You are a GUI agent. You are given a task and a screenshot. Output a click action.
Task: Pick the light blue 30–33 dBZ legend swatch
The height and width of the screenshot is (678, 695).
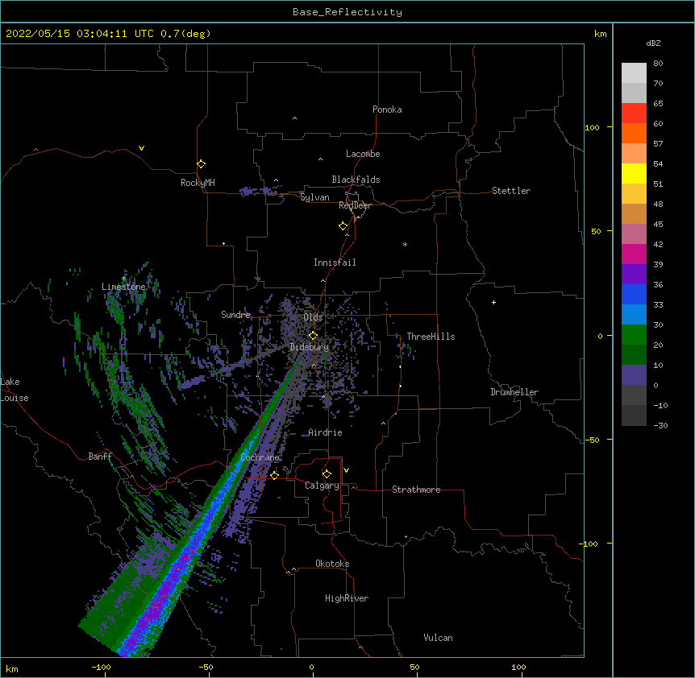click(x=634, y=314)
